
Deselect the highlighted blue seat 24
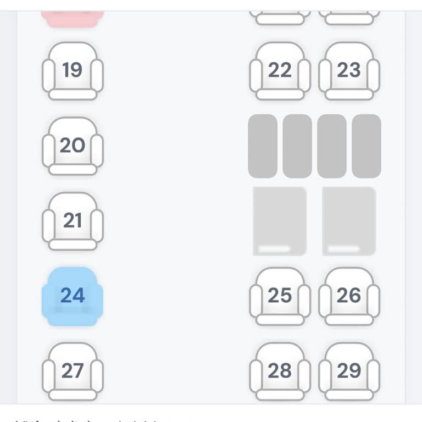[73, 296]
